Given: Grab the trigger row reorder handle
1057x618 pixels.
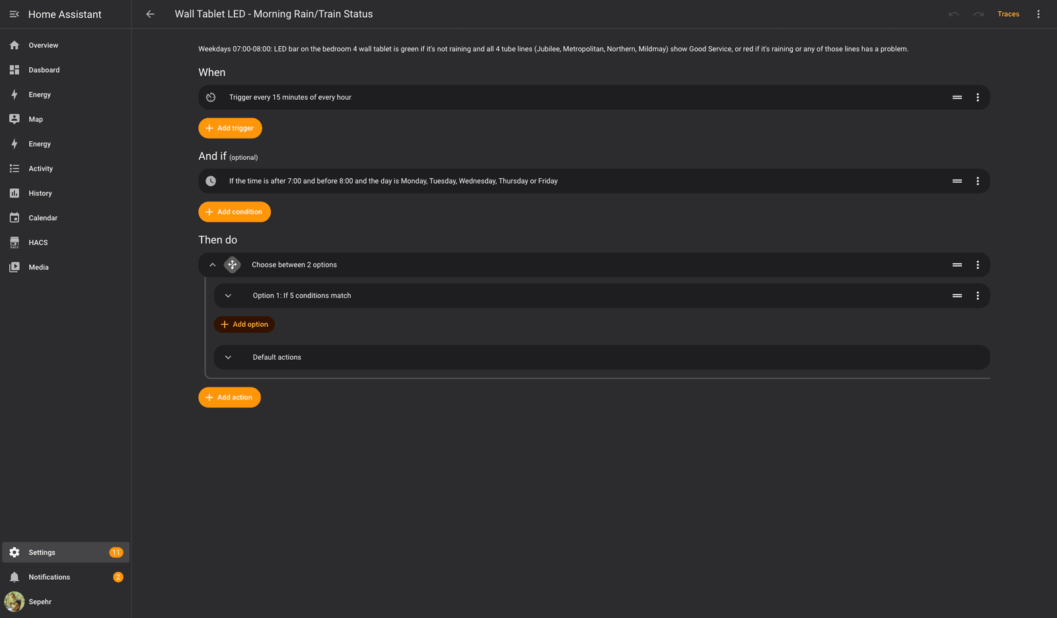Looking at the screenshot, I should (x=957, y=97).
